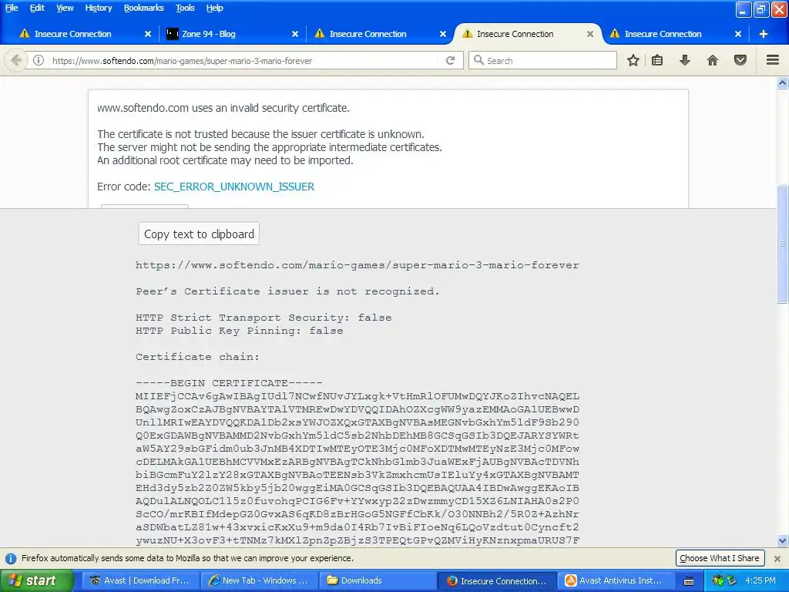Click the system tray clock 4:25 PM

click(x=760, y=580)
